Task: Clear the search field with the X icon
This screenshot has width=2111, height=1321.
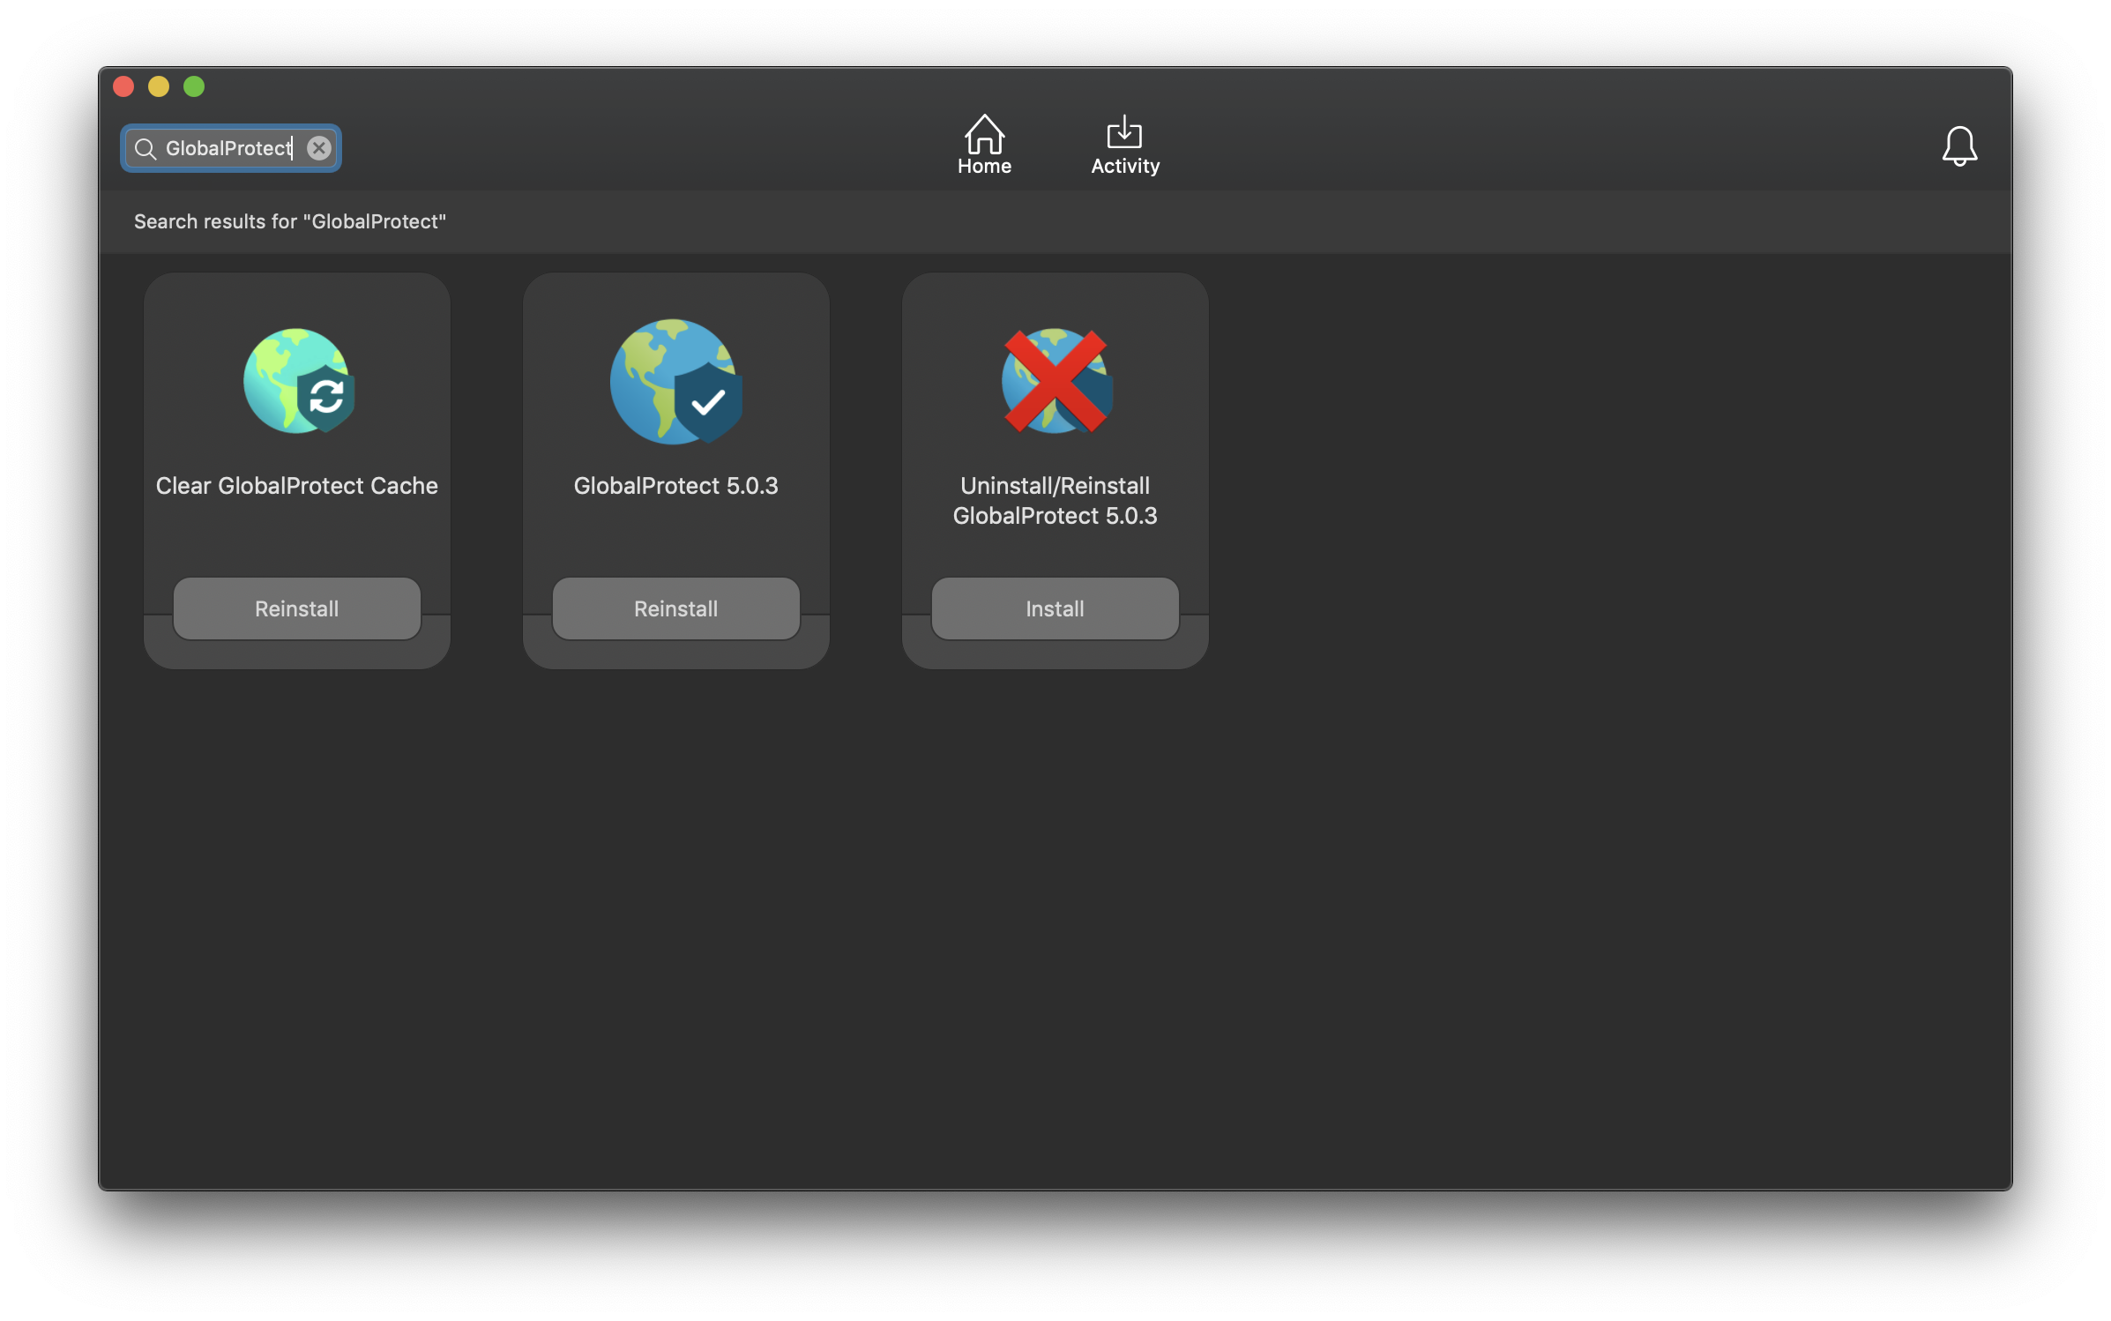Action: point(319,148)
